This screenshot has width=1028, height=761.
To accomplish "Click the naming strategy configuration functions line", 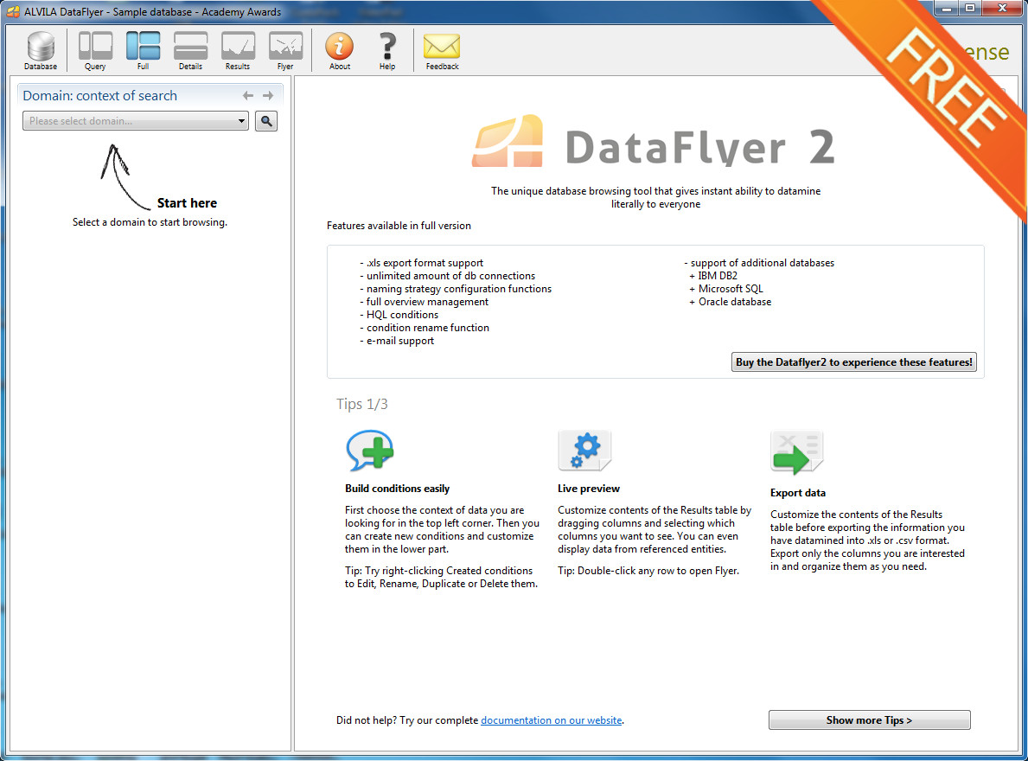I will coord(456,289).
